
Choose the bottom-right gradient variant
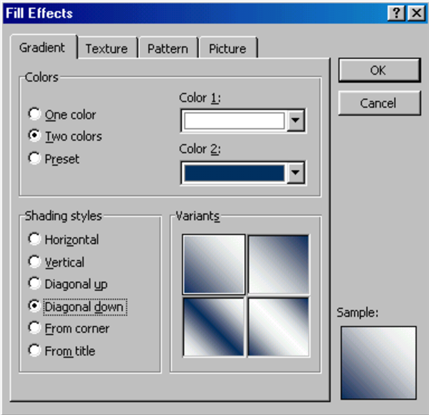[279, 327]
